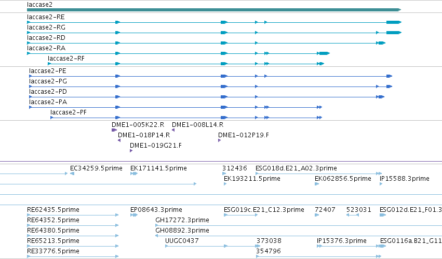Click the 523031 double-arrow feature glyph
This screenshot has height=259, width=442.
[353, 215]
